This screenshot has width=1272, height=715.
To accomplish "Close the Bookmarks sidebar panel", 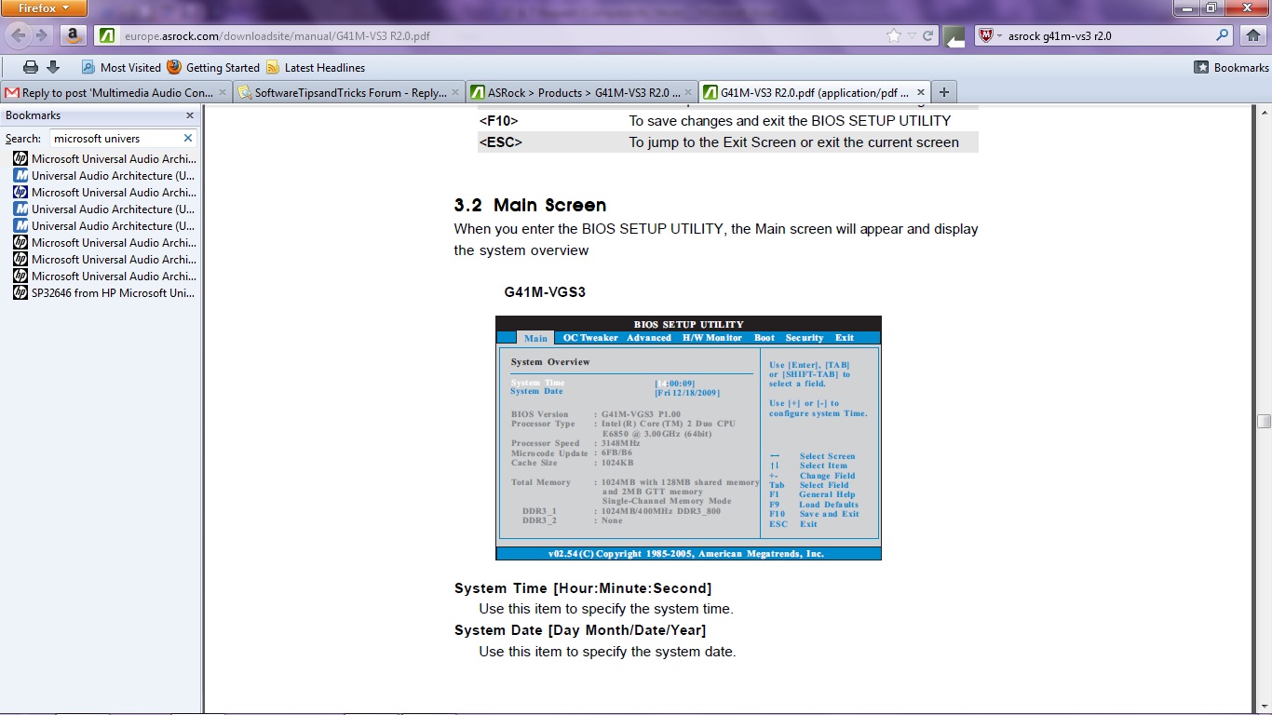I will [x=190, y=115].
